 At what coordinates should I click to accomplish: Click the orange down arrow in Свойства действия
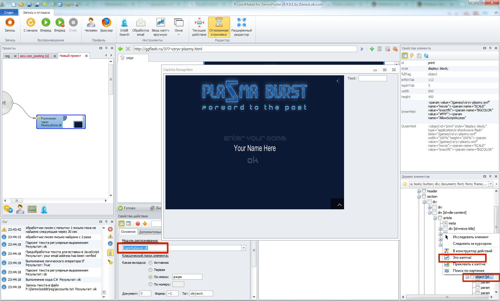[145, 224]
